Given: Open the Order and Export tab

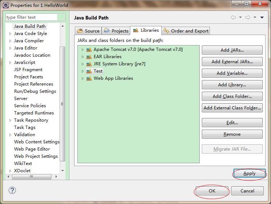Looking at the screenshot, I should (186, 31).
